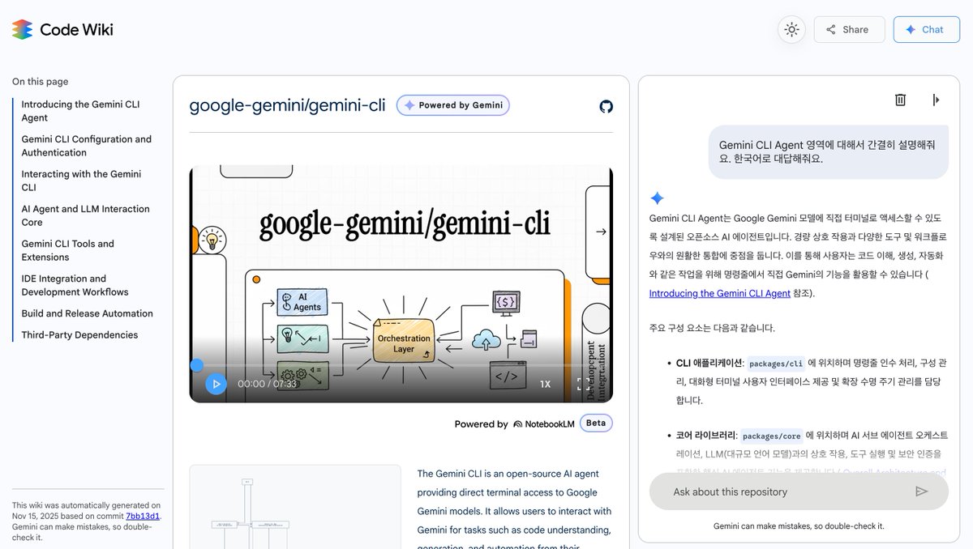
Task: Open the GitHub repository icon
Action: click(x=606, y=106)
